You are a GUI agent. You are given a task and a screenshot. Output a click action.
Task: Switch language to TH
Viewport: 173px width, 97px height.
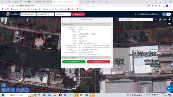(164, 14)
